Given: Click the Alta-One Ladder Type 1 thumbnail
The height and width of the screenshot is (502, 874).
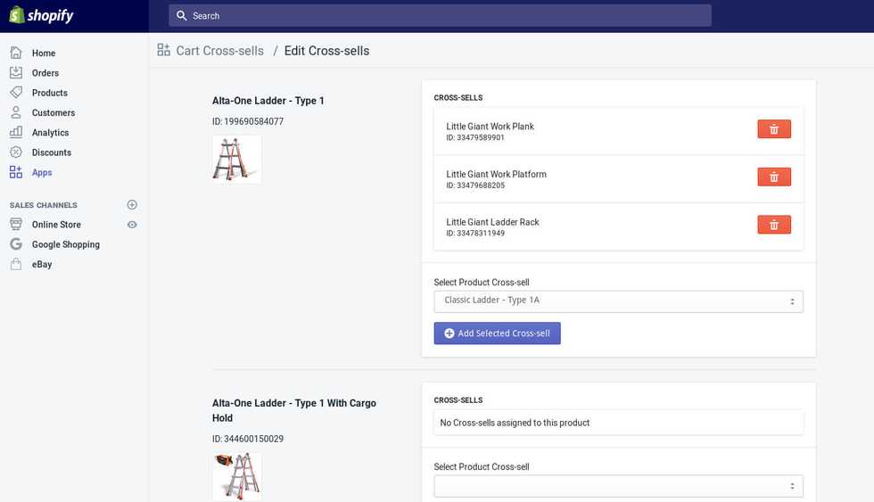Looking at the screenshot, I should 236,160.
